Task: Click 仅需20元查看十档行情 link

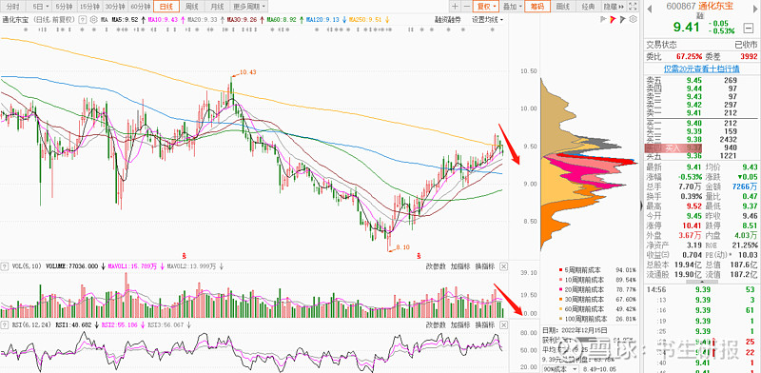Action: 702,69
